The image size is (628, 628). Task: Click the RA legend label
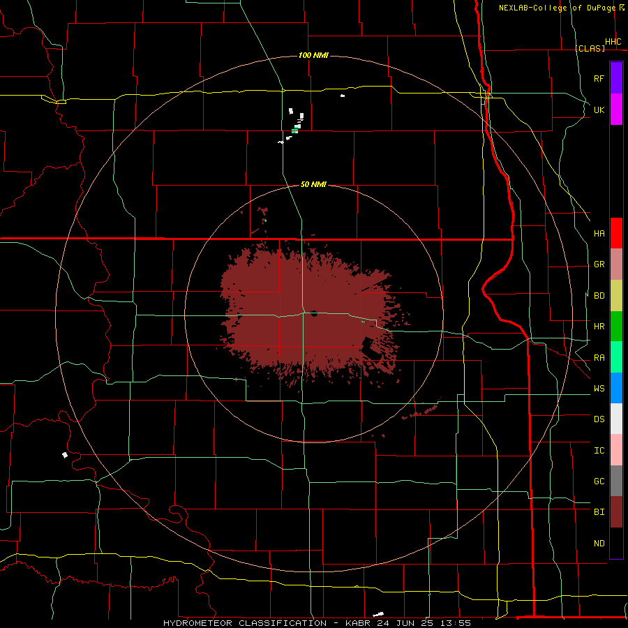coord(599,357)
